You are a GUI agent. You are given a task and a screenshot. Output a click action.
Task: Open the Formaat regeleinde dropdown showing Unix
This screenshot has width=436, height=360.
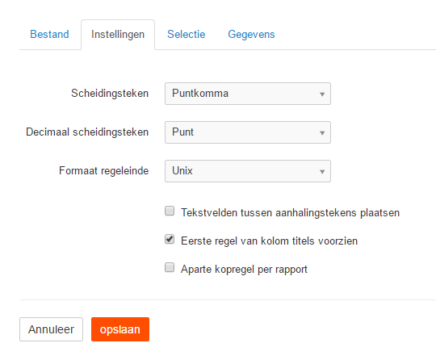(248, 171)
